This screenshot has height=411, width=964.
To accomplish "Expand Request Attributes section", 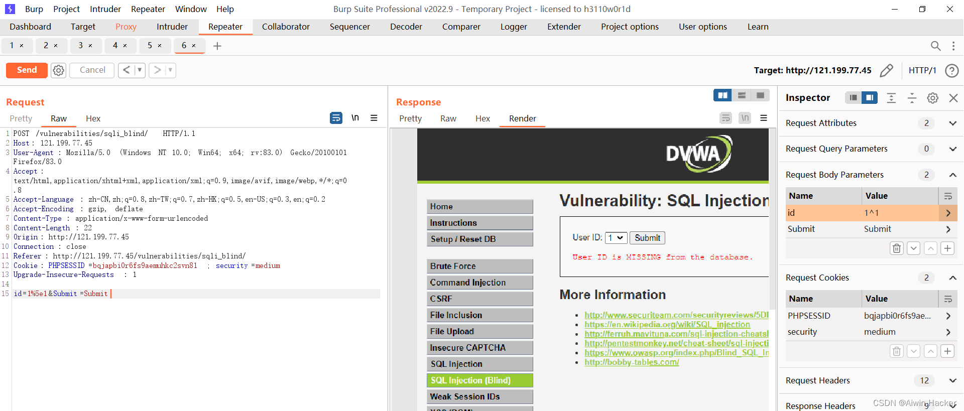I will point(952,123).
